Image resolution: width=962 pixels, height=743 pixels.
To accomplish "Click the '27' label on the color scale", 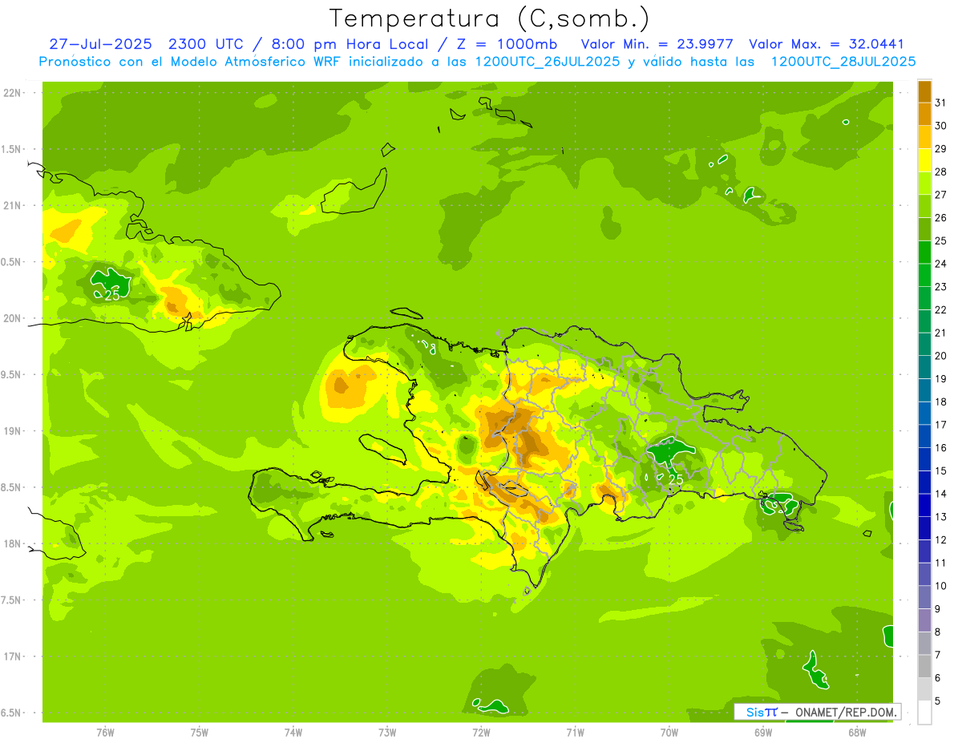I will (x=941, y=195).
